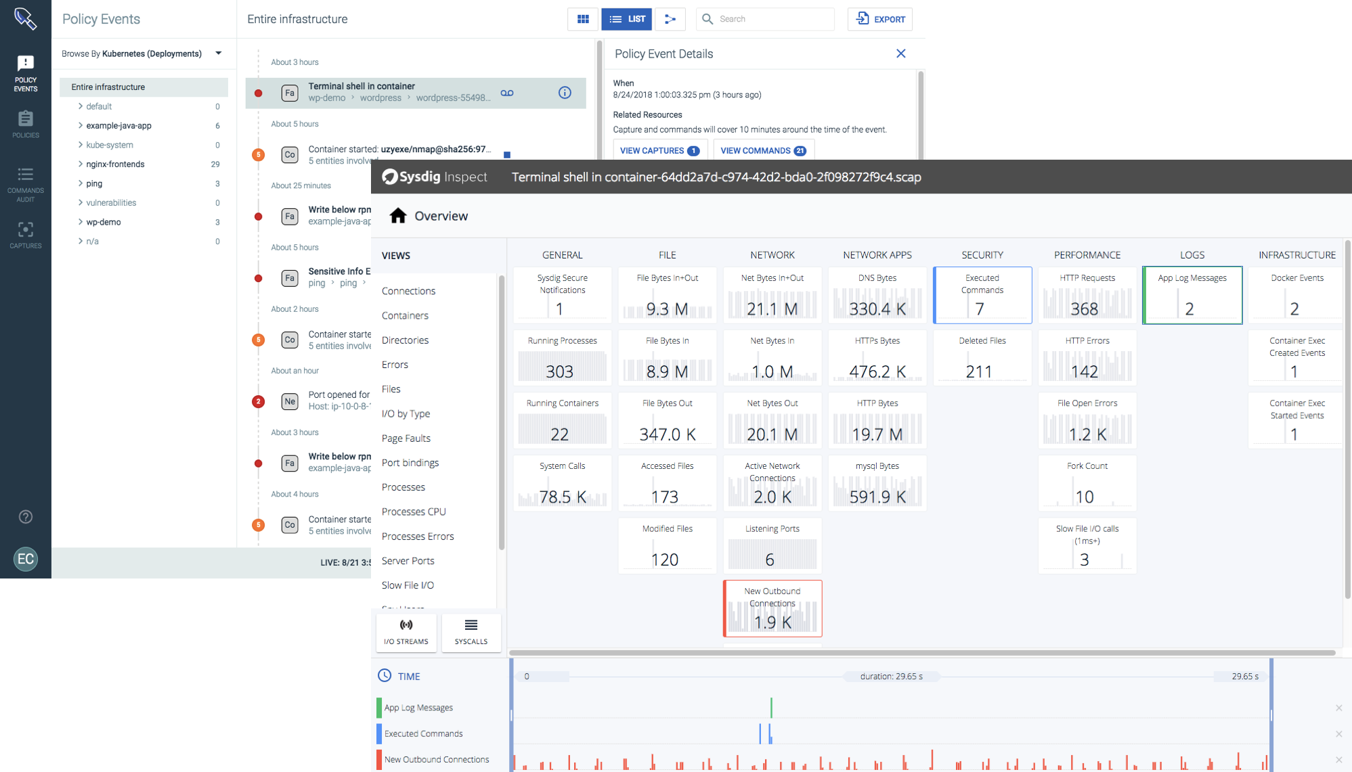1352x772 pixels.
Task: Remove New Outbound Connections from timeline
Action: pos(1338,760)
